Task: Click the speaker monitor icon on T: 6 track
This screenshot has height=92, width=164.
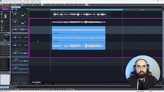Action: (x=20, y=30)
